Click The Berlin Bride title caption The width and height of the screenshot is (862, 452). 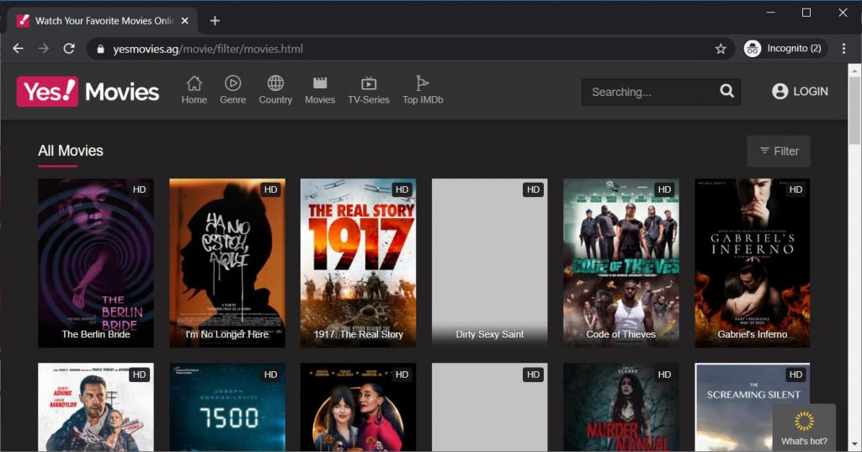96,334
